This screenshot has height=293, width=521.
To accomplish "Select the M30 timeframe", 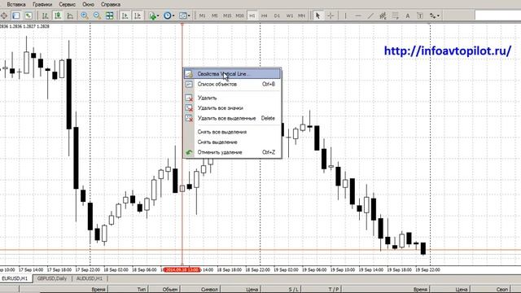I will [x=239, y=15].
